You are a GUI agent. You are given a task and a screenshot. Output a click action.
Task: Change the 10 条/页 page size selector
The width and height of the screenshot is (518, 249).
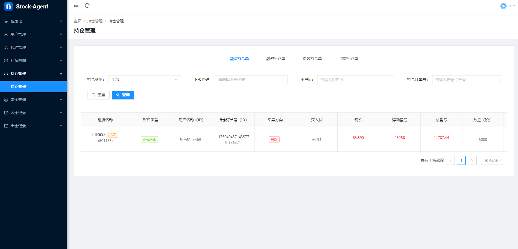(493, 160)
